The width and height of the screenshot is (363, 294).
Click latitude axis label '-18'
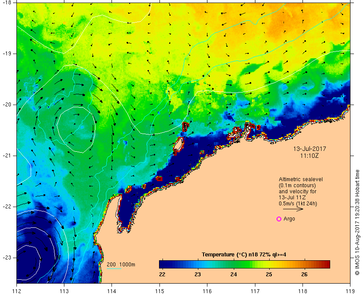click(7, 3)
